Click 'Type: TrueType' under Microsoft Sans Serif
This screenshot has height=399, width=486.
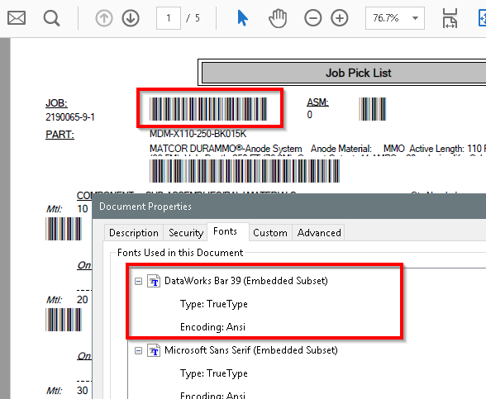point(214,373)
